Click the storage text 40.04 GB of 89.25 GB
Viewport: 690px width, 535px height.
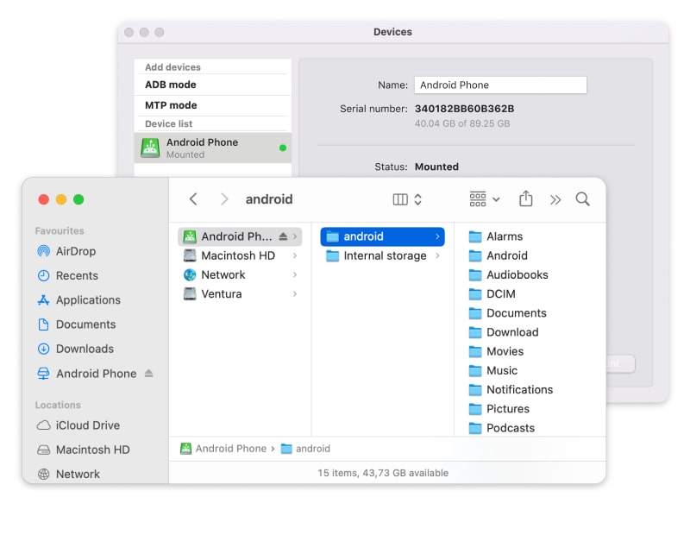click(462, 123)
